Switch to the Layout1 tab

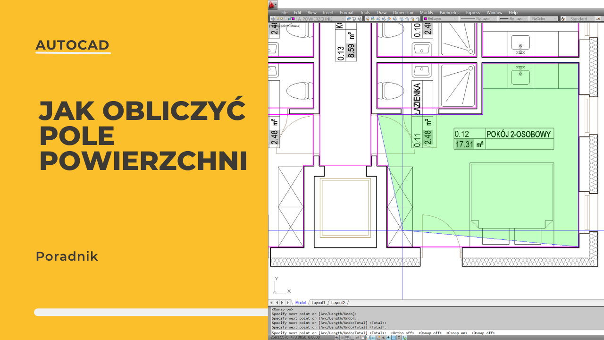click(x=318, y=302)
